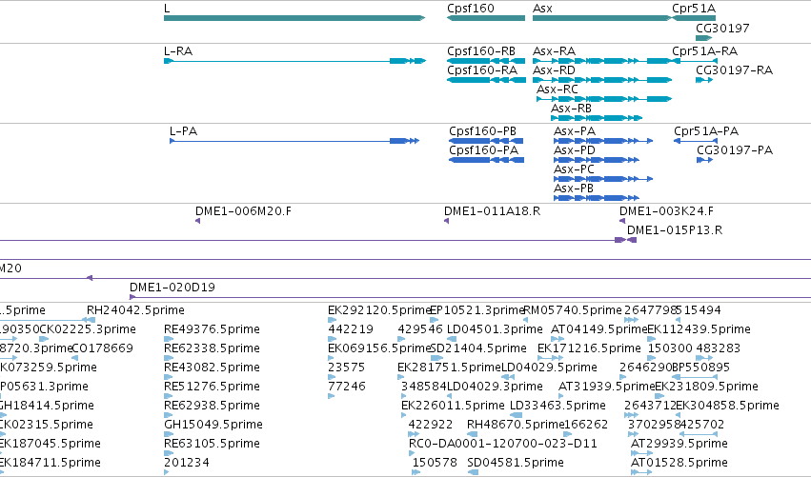This screenshot has width=811, height=477.
Task: Click the L gene label
Action: tap(167, 9)
